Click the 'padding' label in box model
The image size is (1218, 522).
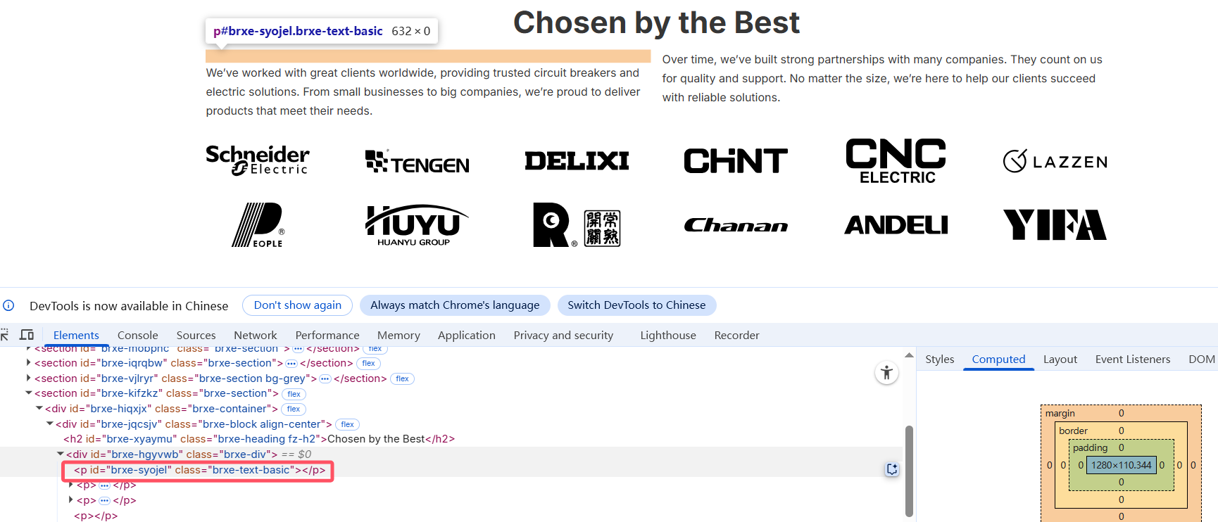pyautogui.click(x=1090, y=448)
